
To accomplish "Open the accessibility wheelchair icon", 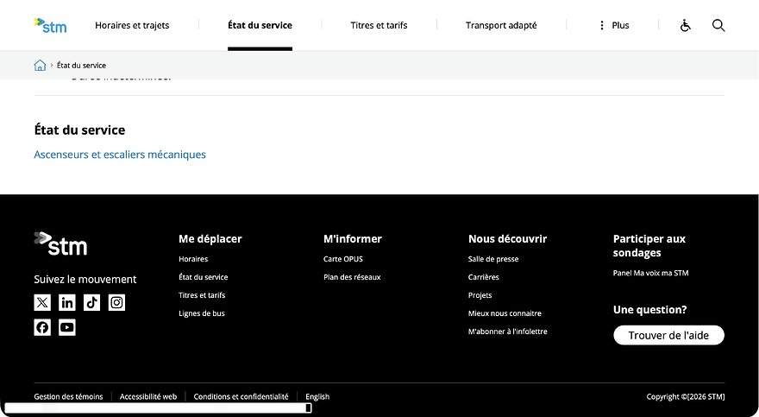I will pyautogui.click(x=685, y=25).
